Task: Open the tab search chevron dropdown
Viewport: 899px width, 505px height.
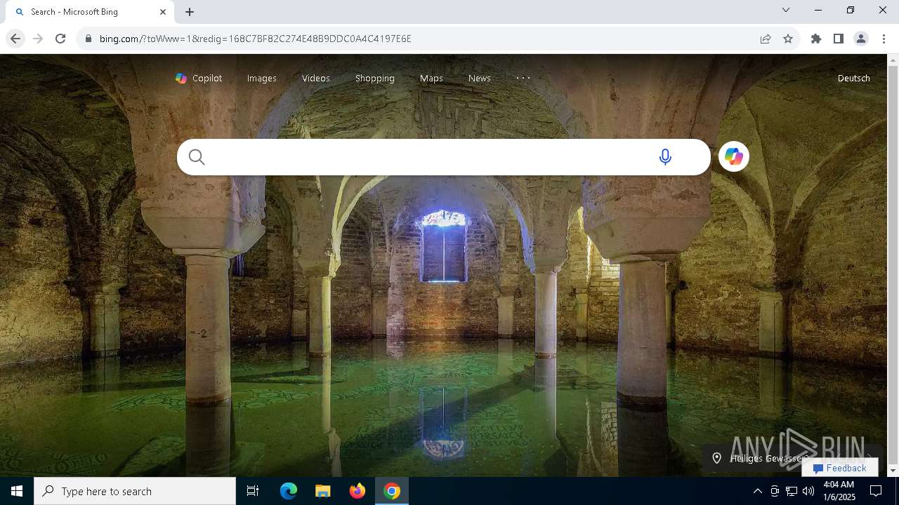Action: (x=786, y=10)
